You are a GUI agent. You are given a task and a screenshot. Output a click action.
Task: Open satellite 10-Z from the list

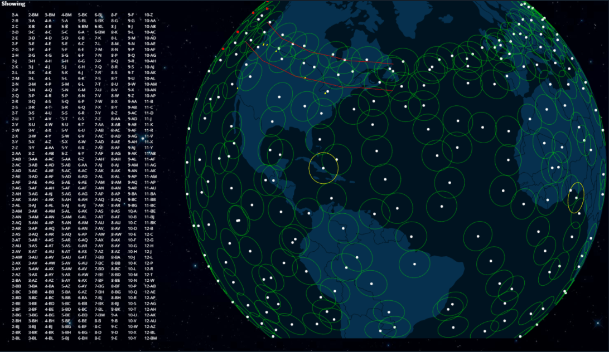pos(148,15)
